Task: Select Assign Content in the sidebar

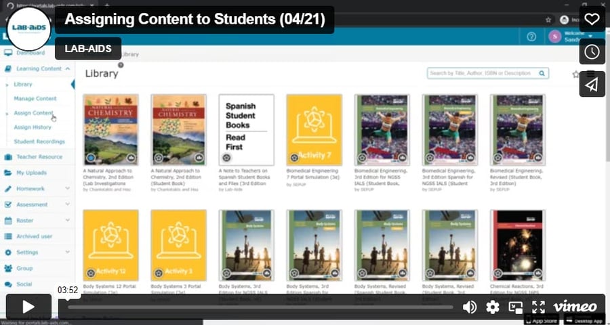Action: click(x=33, y=113)
